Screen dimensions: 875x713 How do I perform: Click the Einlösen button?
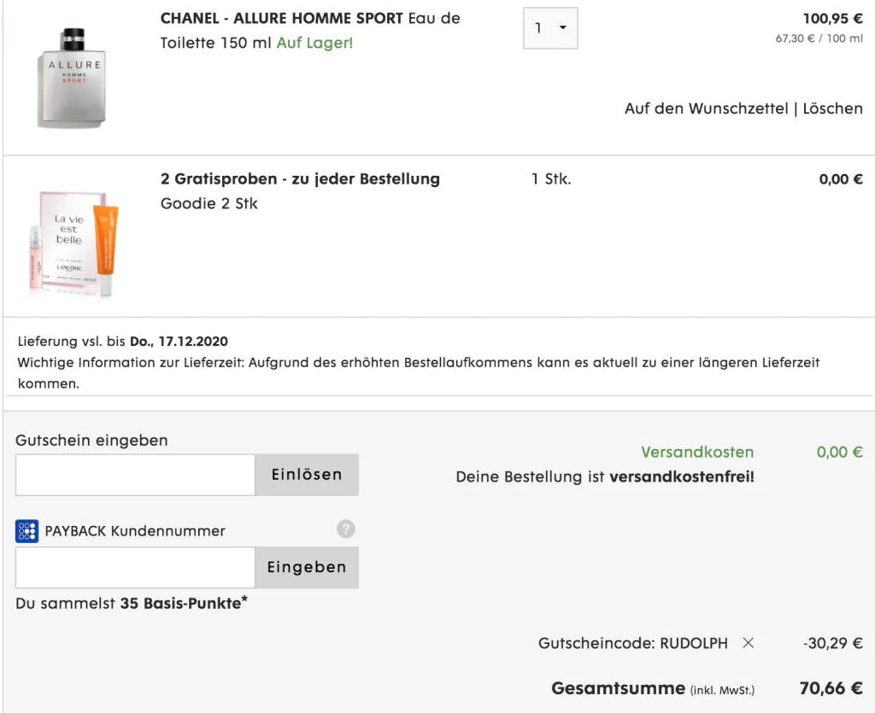pyautogui.click(x=307, y=475)
